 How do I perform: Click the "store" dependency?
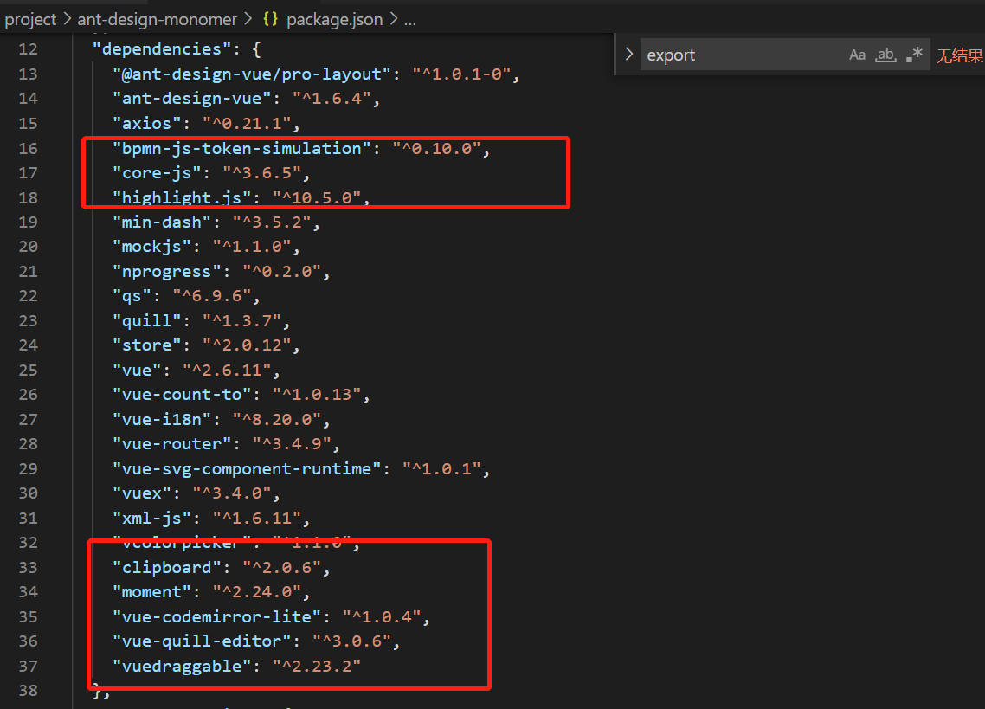pyautogui.click(x=147, y=345)
